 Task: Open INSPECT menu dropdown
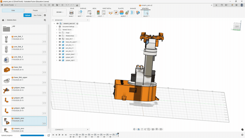click(124, 16)
